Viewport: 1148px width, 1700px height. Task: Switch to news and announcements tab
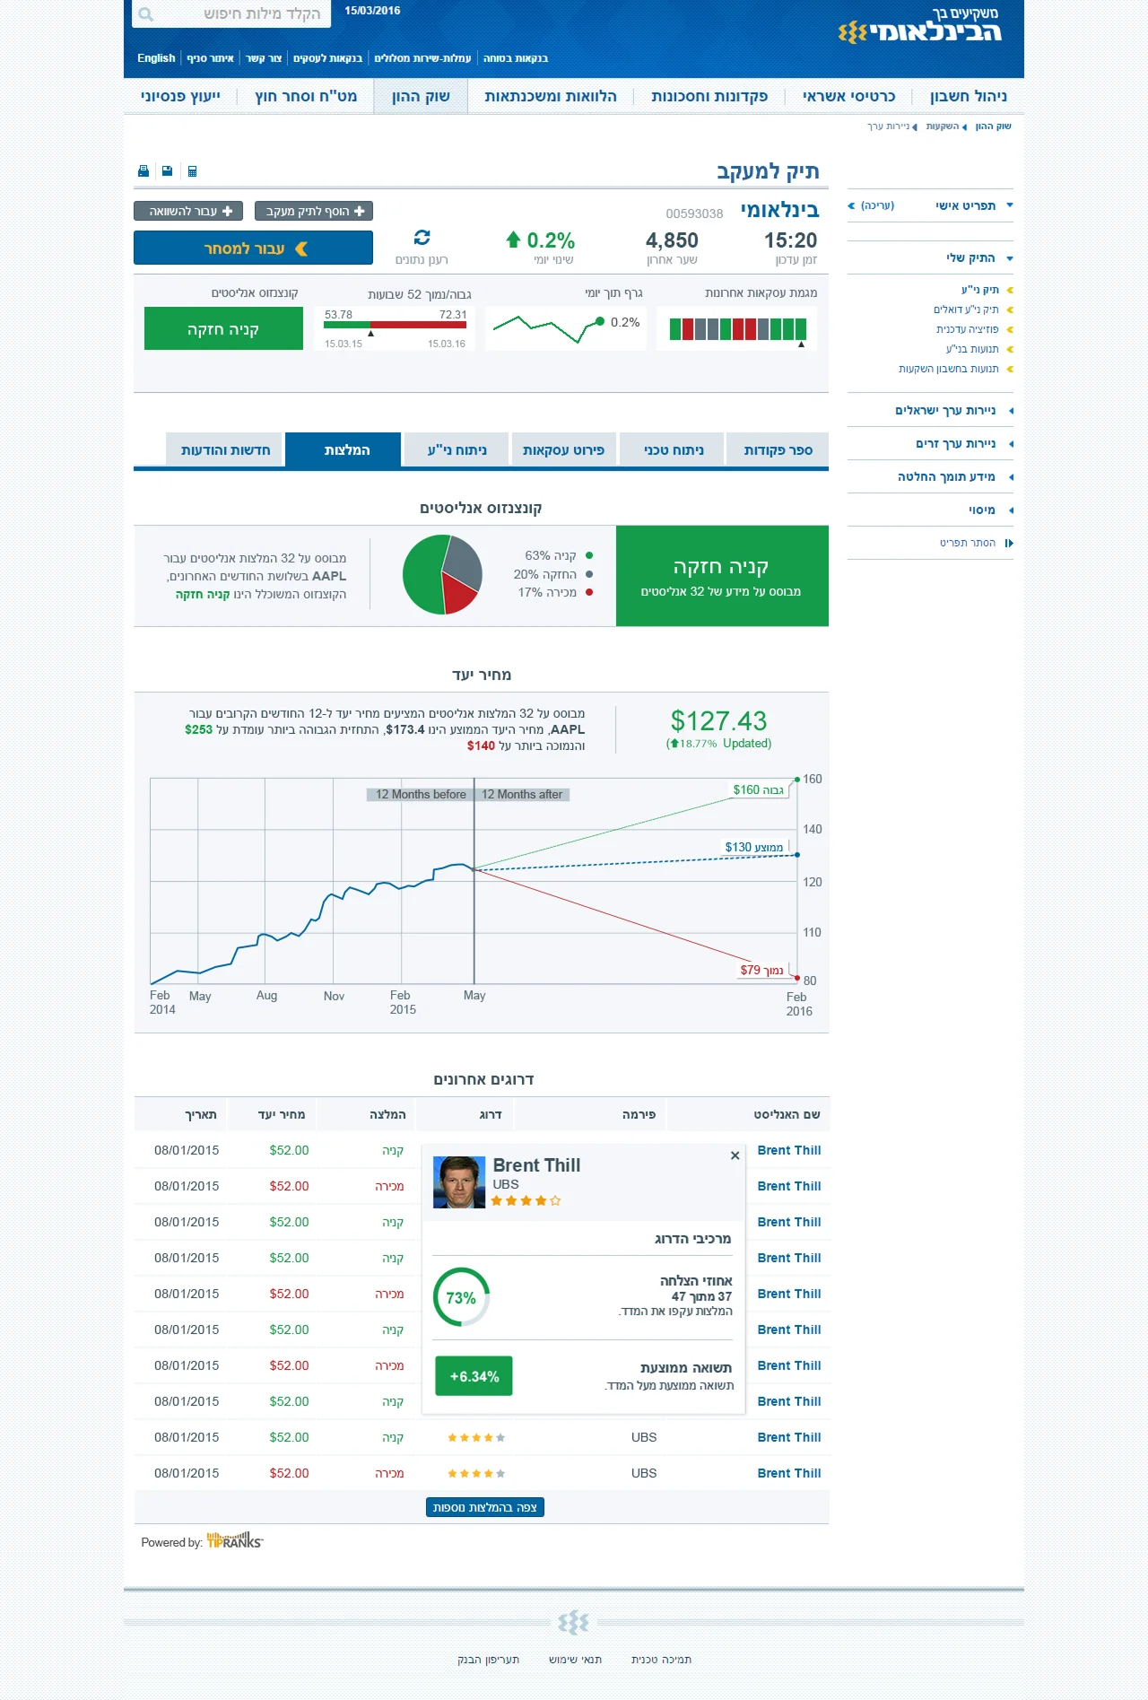225,449
